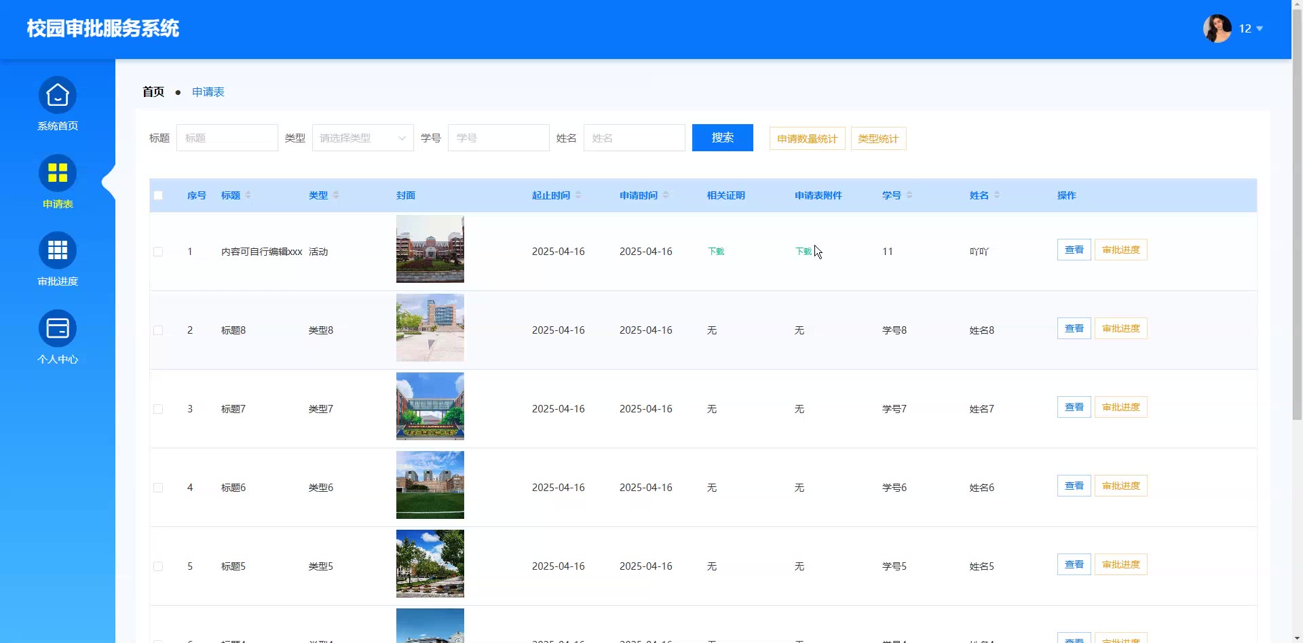Go to 个人中心 sidebar icon

point(58,329)
